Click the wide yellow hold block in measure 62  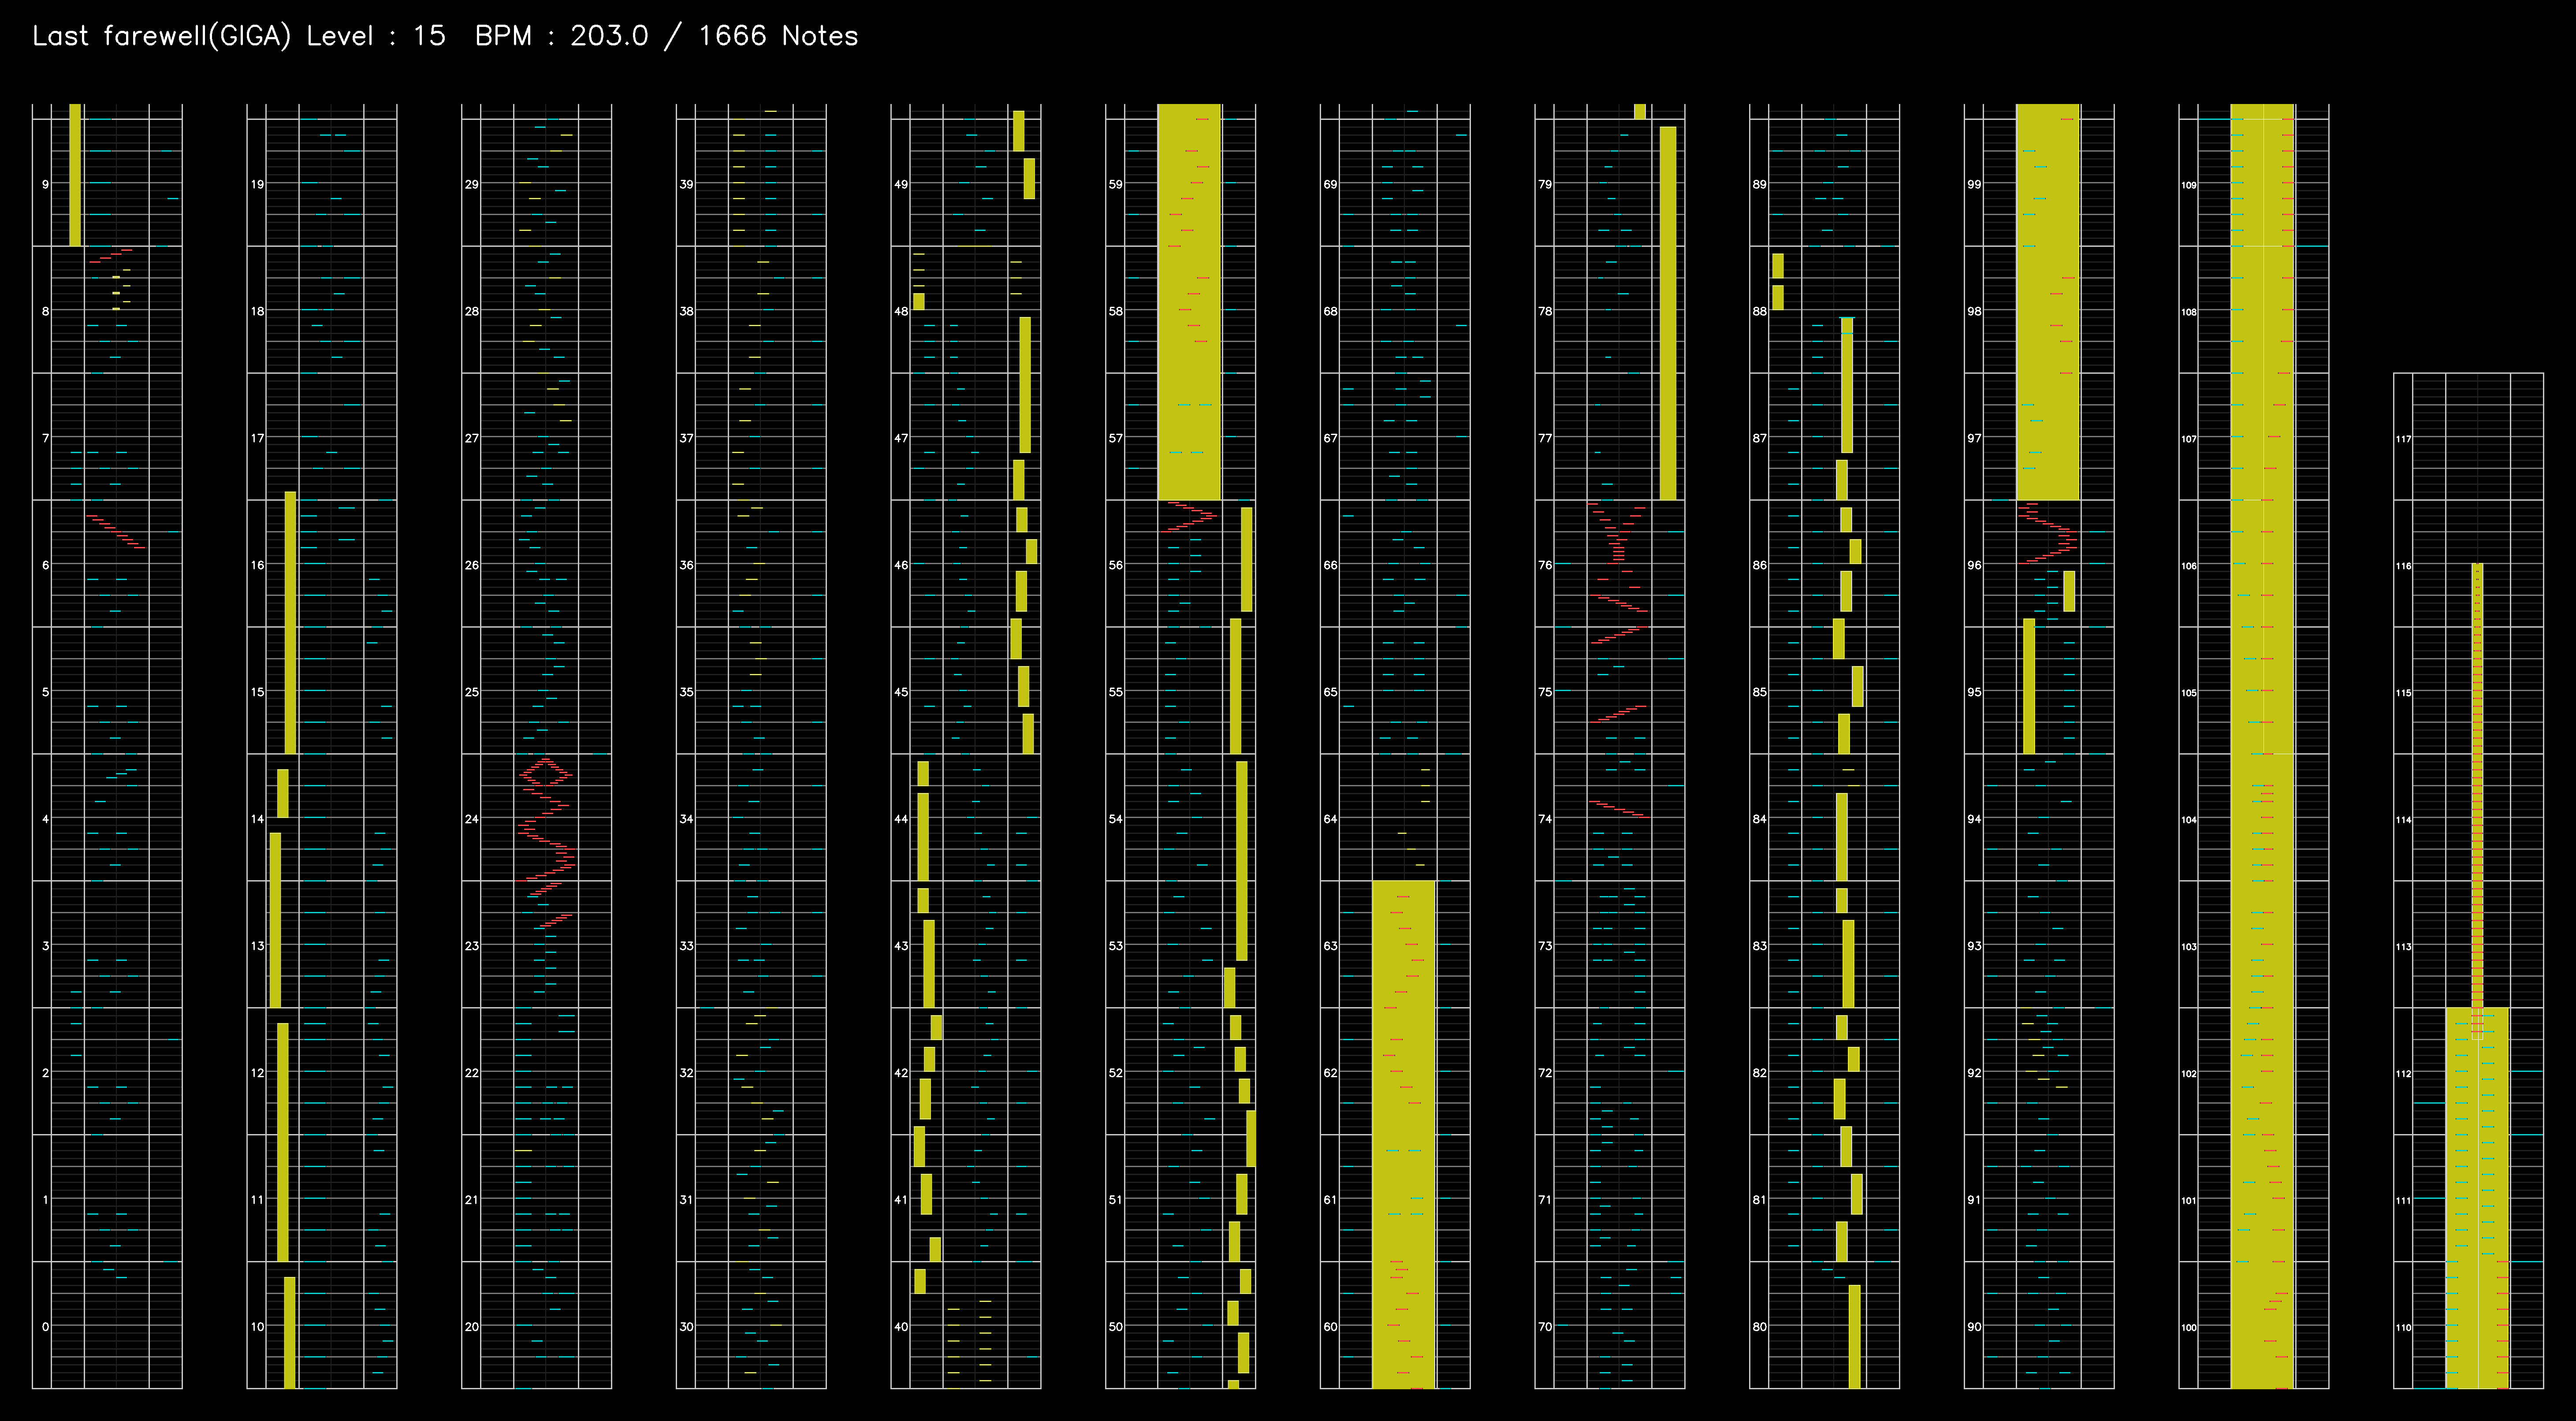click(x=1404, y=1134)
